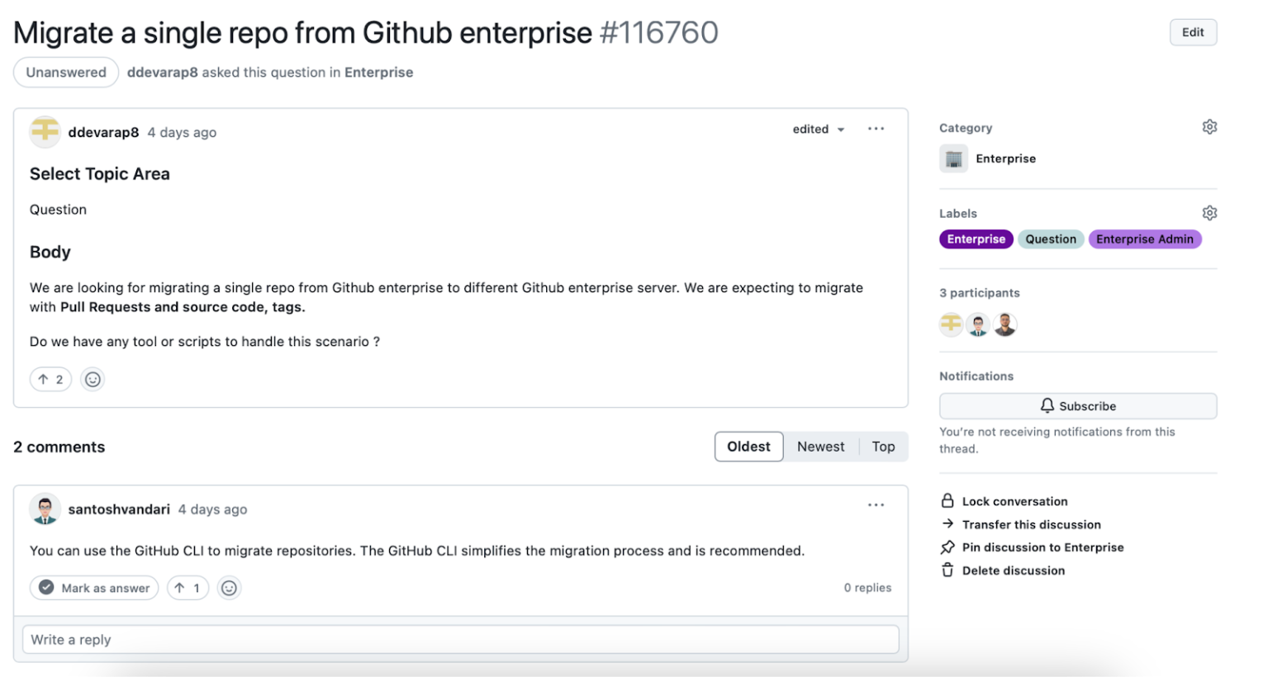Open the kebab menu on the original post
Viewport: 1268px width, 677px height.
point(876,129)
